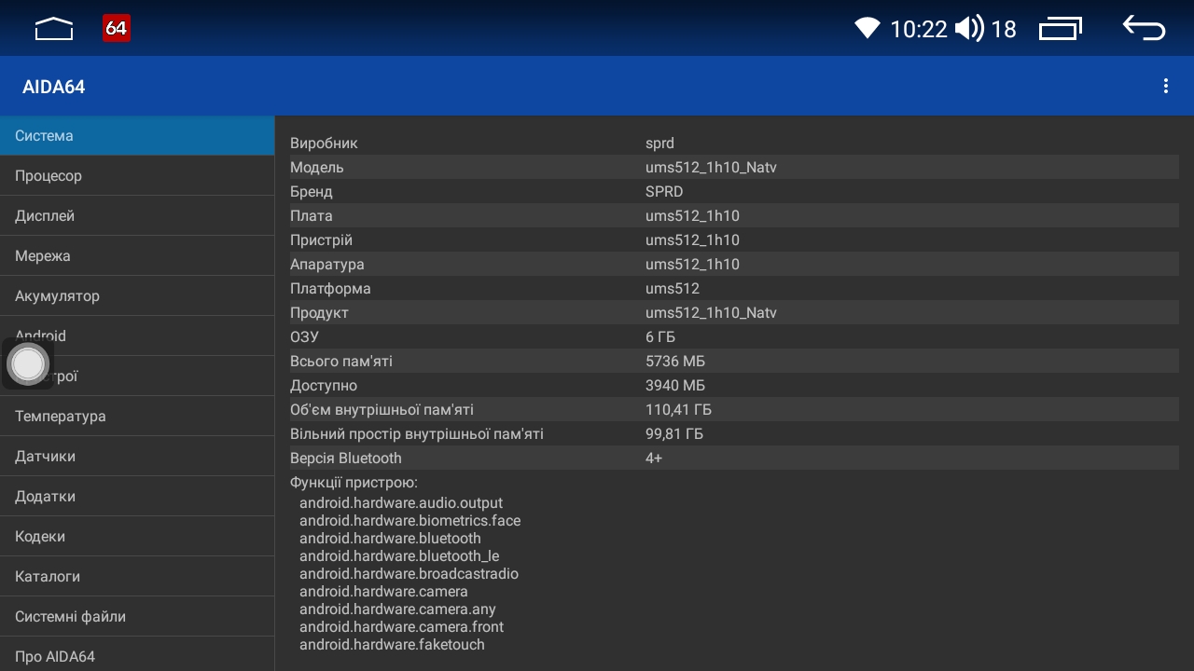Tap the AIDA64 app title
Viewport: 1194px width, 671px height.
[x=54, y=87]
